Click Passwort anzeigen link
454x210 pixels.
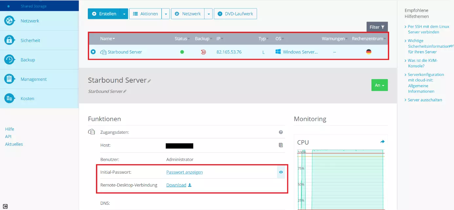coord(184,172)
